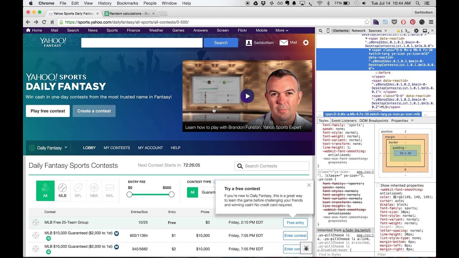Open DevTools settings gear
459x258 pixels.
416,31
